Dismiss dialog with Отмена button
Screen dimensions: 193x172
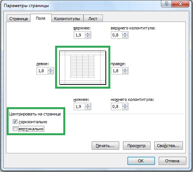coord(173,161)
